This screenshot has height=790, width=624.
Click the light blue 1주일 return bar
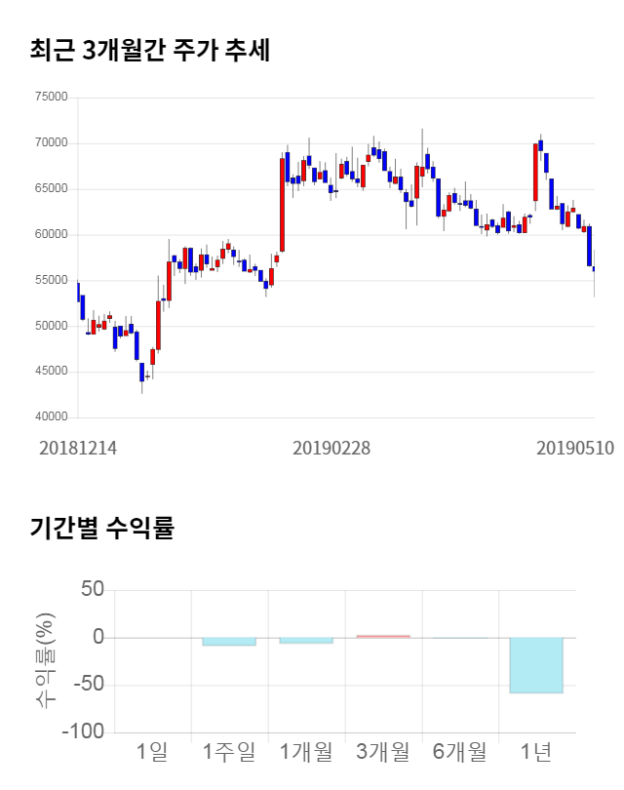pyautogui.click(x=229, y=642)
